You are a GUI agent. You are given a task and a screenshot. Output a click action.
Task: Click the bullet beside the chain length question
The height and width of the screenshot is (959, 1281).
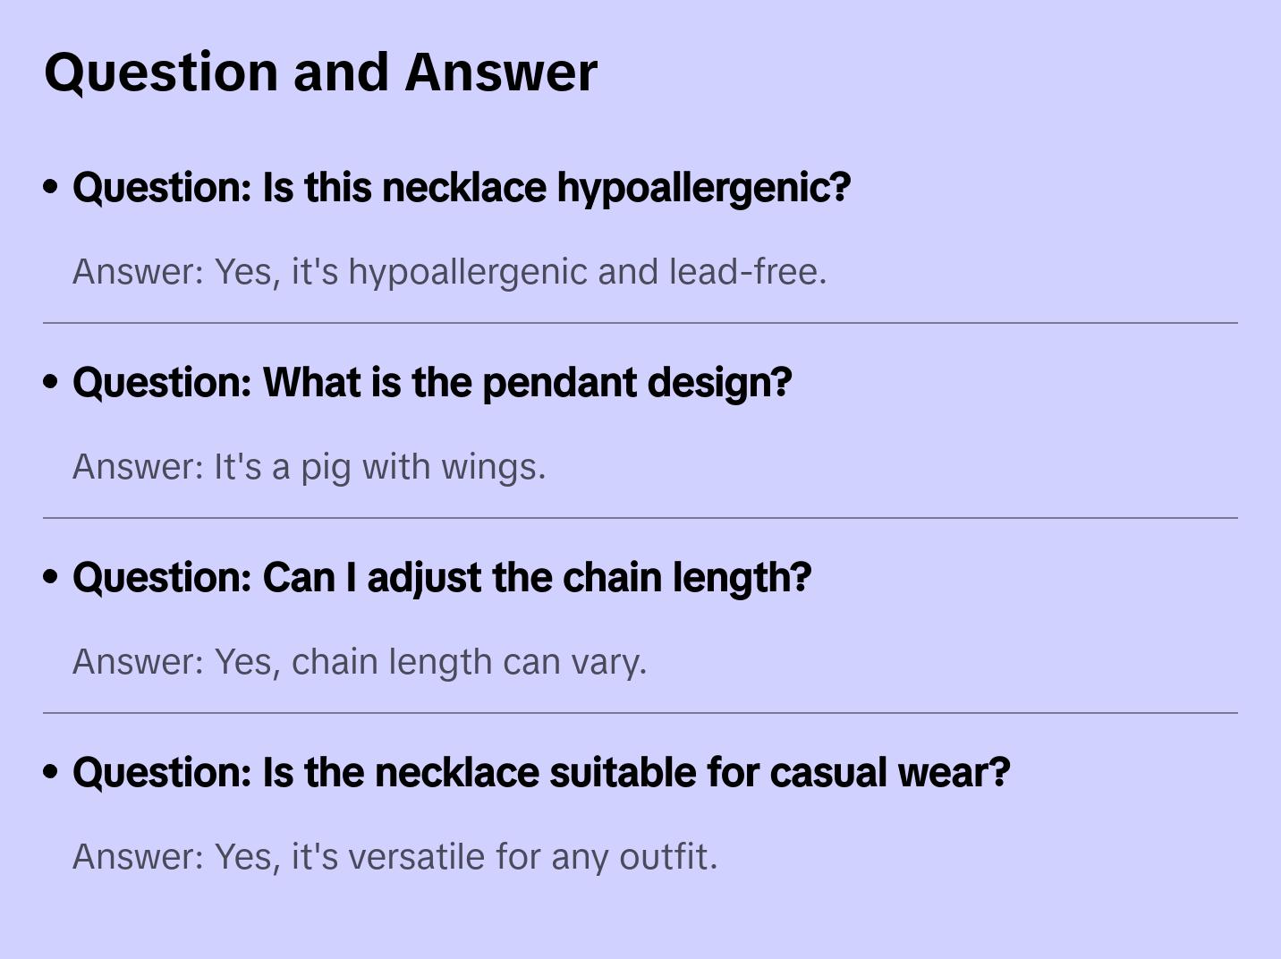point(51,577)
